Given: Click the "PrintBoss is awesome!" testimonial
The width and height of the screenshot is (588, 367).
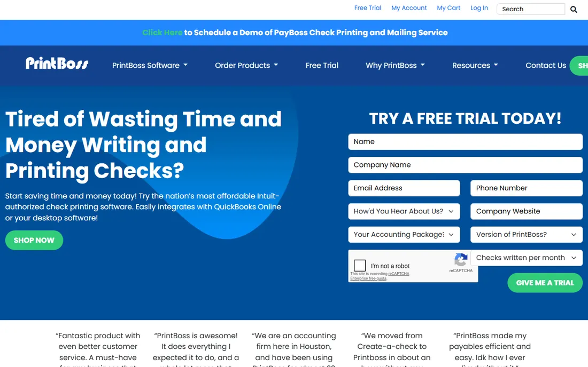Looking at the screenshot, I should (x=196, y=350).
